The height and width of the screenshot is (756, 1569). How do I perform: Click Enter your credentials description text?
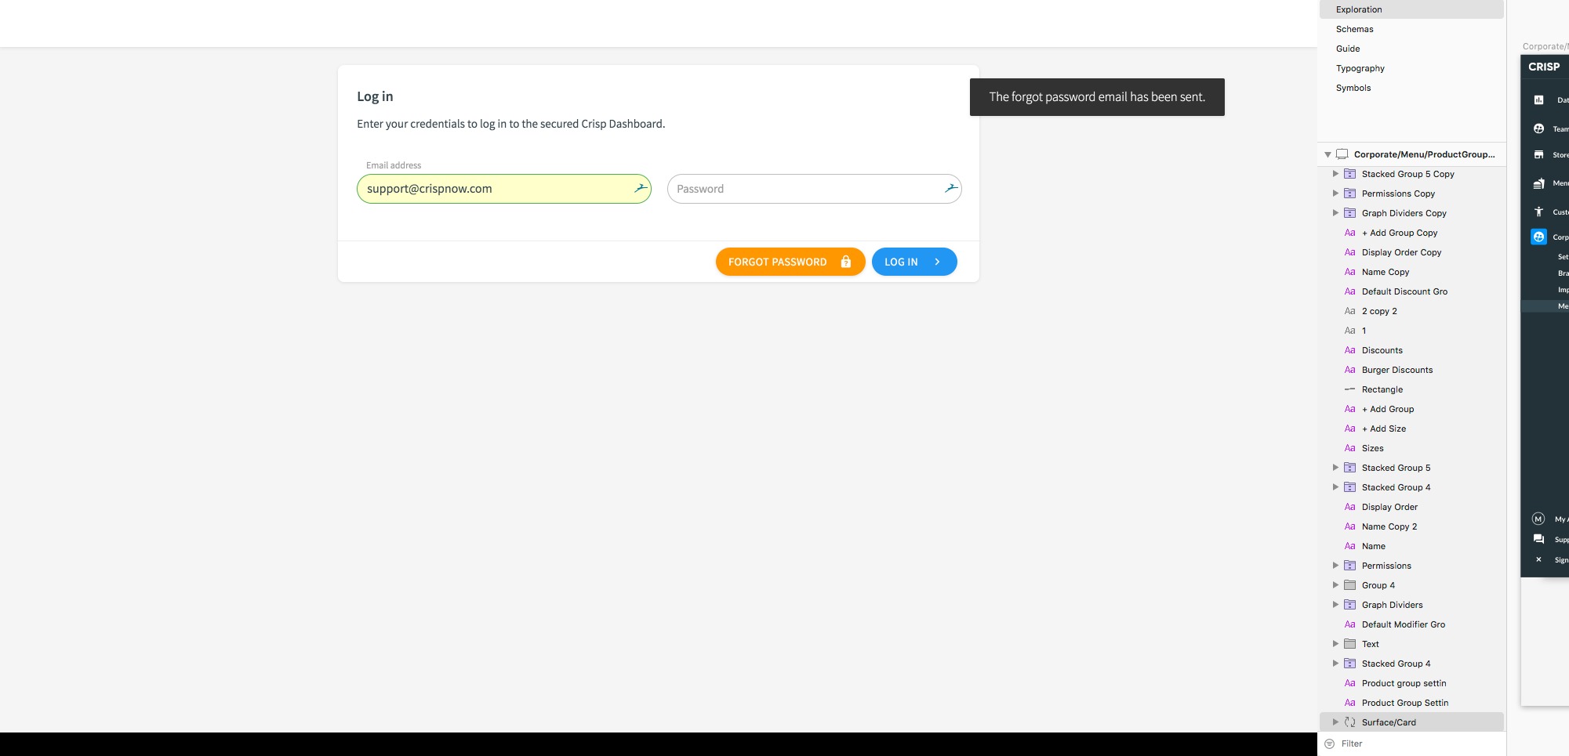(x=510, y=124)
